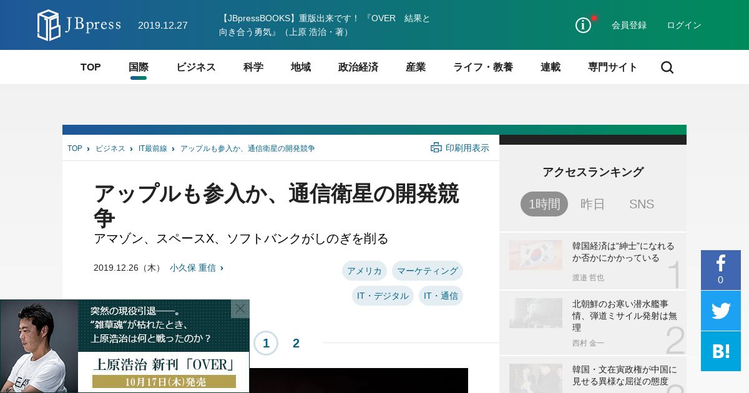Open ビジネス navigation section

click(x=196, y=67)
